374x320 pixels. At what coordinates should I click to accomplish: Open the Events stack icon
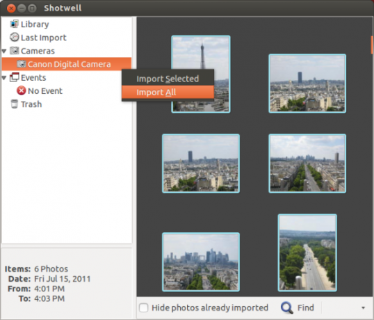point(14,77)
